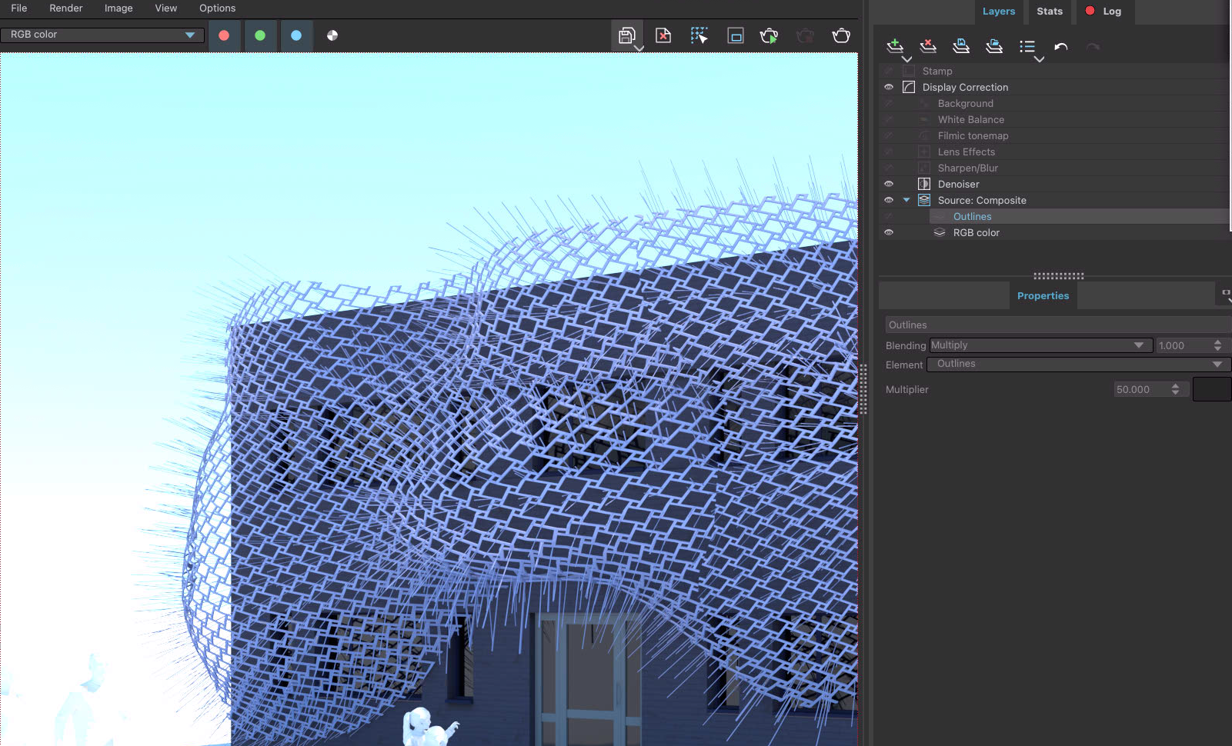Open the Element Outlines dropdown
The width and height of the screenshot is (1232, 746).
tap(1079, 364)
